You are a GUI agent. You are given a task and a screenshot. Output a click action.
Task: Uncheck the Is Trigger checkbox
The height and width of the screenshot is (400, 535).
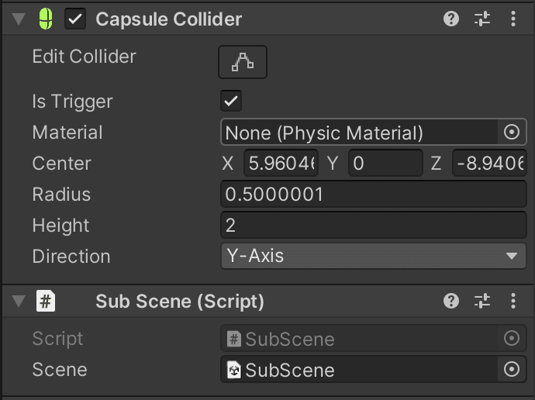point(231,101)
